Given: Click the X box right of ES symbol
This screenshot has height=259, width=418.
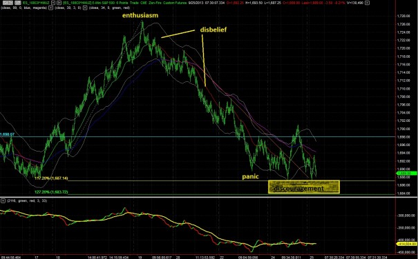Looking at the screenshot, I should tap(53, 3).
